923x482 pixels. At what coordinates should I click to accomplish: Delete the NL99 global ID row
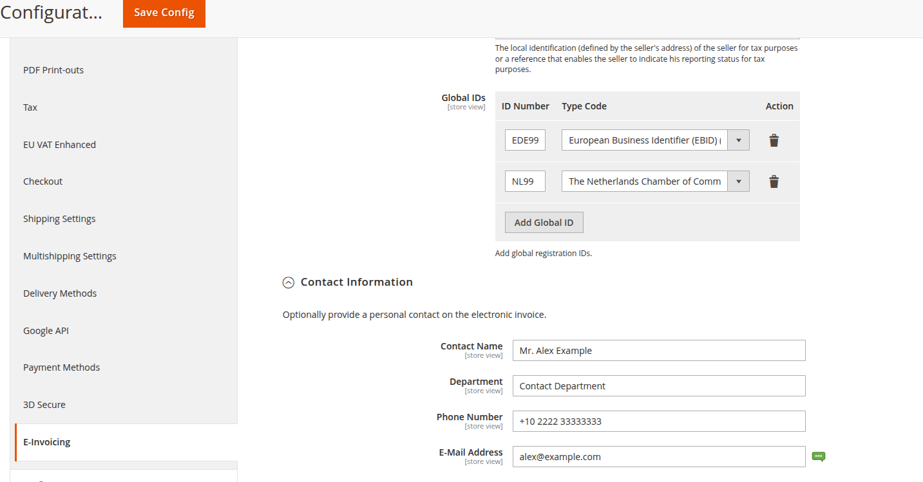click(774, 181)
